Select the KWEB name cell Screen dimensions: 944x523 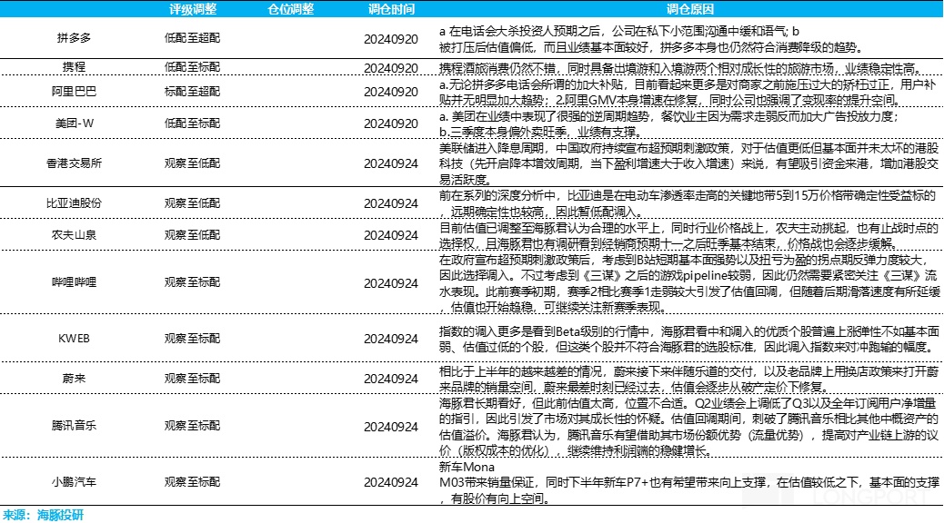74,339
